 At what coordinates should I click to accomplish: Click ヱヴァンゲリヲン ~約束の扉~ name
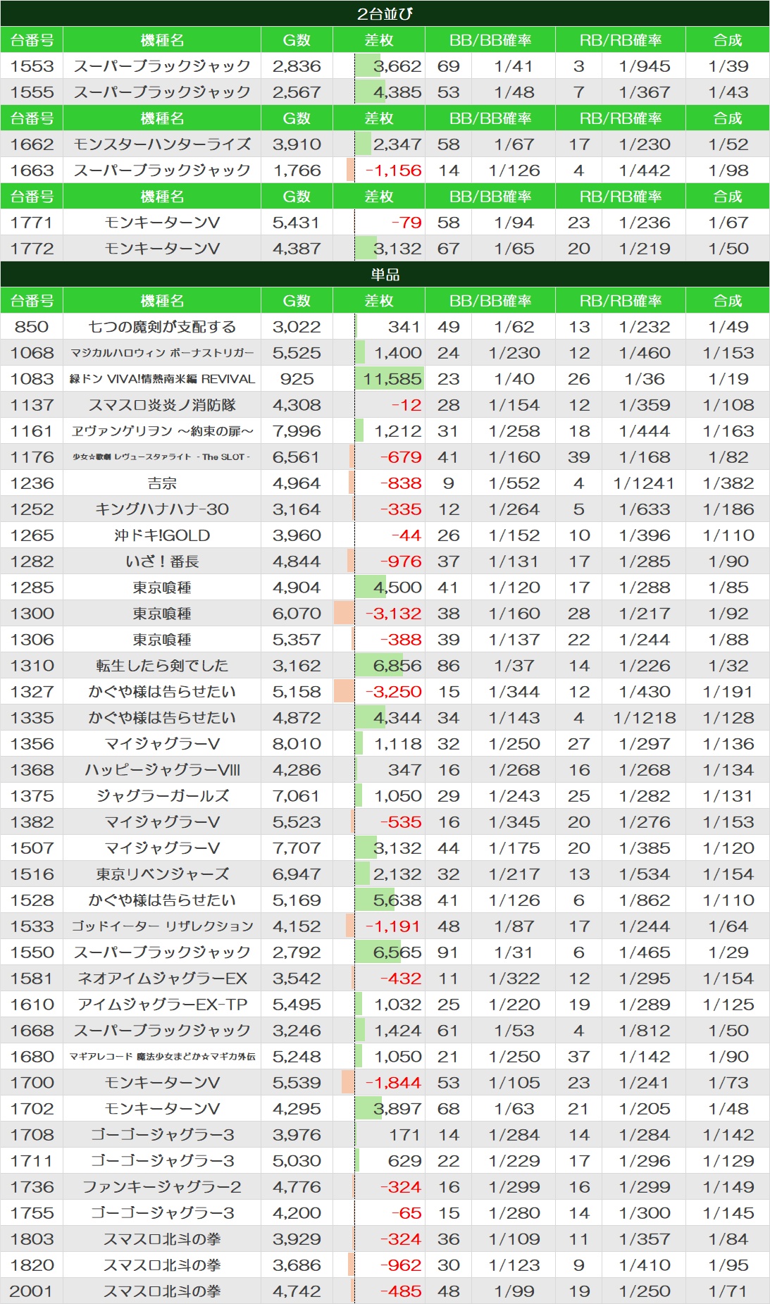pos(162,431)
